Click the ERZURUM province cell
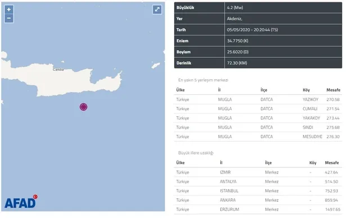This screenshot has width=346, height=218. [230, 210]
